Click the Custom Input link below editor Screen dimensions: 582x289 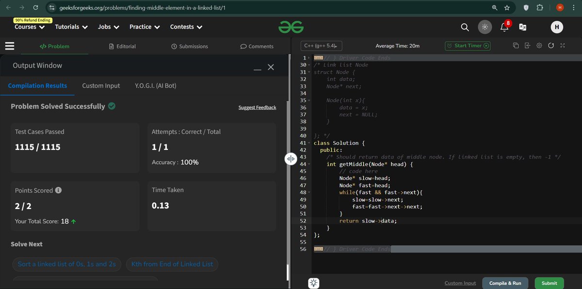pyautogui.click(x=460, y=283)
